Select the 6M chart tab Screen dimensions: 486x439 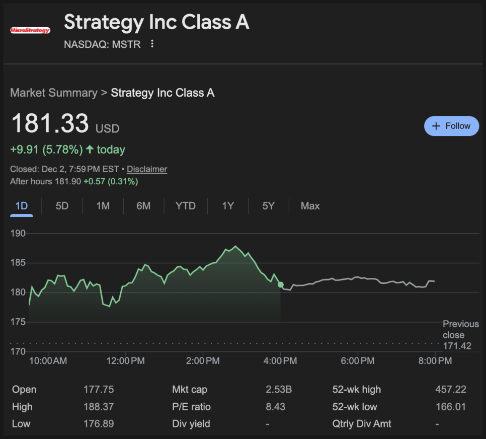click(143, 206)
